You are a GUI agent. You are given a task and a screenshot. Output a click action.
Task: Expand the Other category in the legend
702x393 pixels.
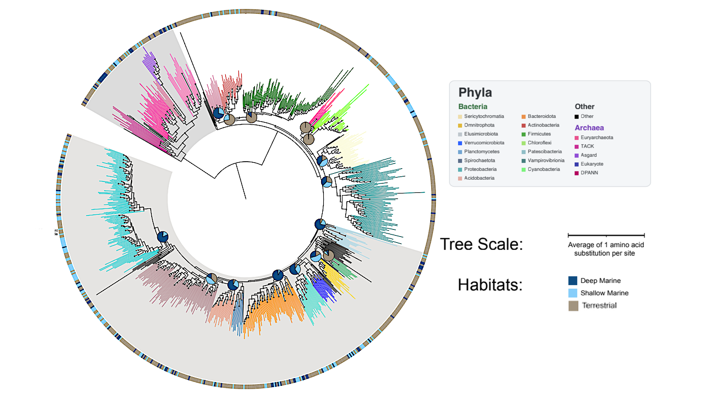(584, 107)
